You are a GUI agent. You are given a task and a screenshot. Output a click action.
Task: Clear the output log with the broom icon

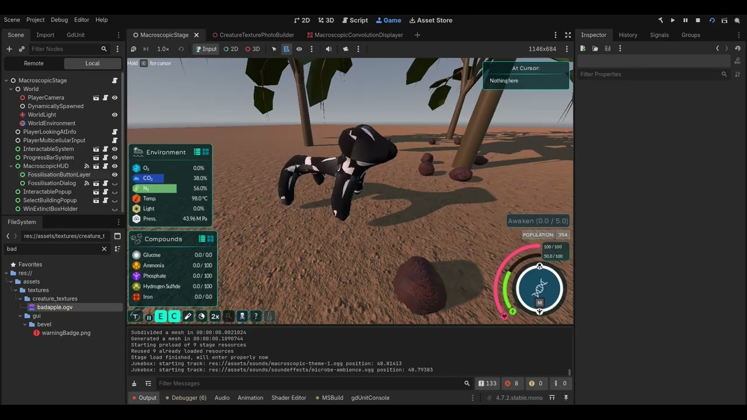[134, 383]
